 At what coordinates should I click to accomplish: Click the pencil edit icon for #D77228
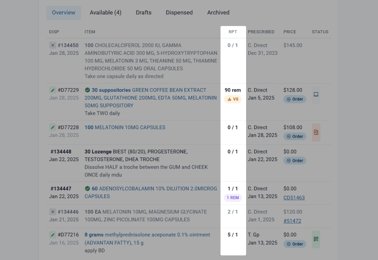coord(53,127)
